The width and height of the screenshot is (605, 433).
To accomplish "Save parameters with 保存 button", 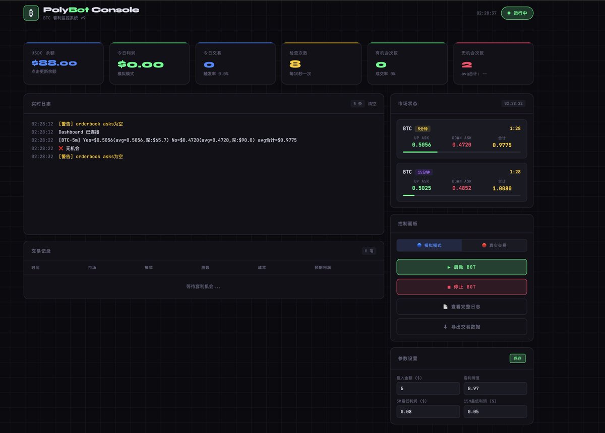I will pos(518,358).
